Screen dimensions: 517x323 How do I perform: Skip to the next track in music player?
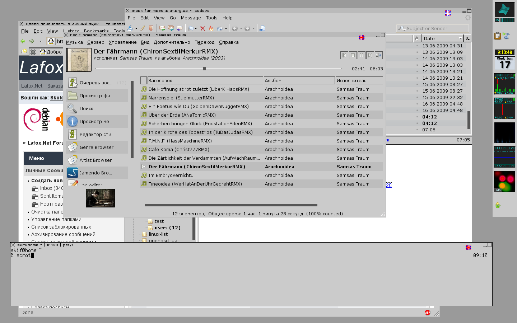[x=370, y=55]
